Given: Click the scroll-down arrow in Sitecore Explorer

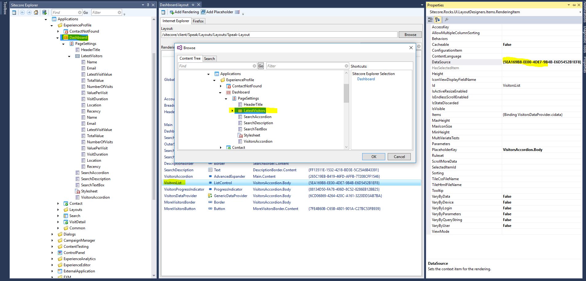Looking at the screenshot, I should pyautogui.click(x=154, y=275).
